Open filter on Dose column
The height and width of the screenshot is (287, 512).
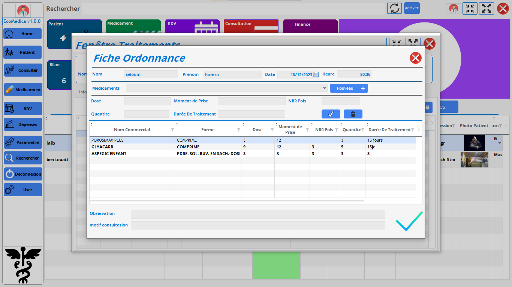coord(272,130)
